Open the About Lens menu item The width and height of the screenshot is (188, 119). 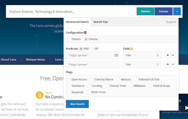[x=9, y=59]
